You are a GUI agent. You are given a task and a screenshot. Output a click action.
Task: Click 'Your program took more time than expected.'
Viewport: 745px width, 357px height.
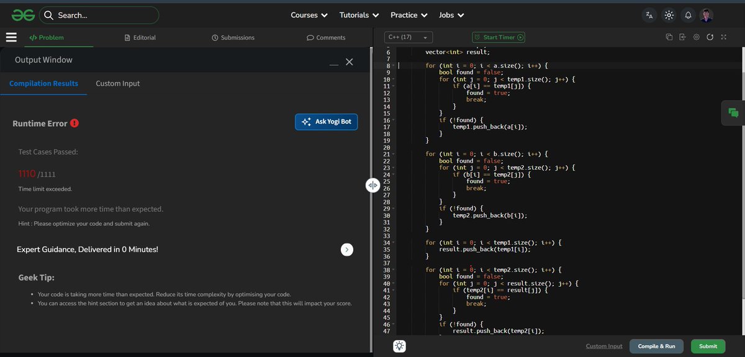tap(91, 209)
